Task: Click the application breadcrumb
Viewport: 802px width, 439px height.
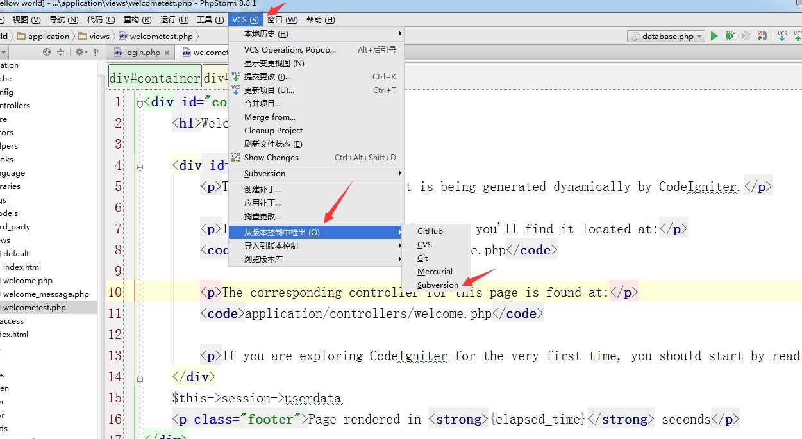Action: (x=48, y=37)
